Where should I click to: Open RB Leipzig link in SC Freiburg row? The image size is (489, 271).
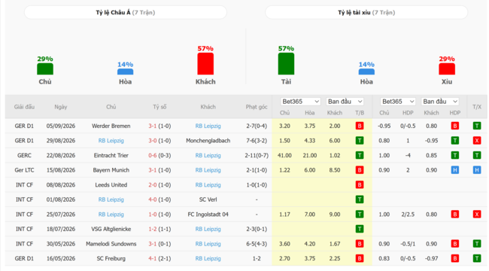[208, 258]
